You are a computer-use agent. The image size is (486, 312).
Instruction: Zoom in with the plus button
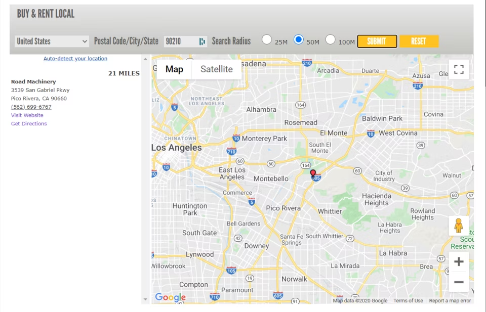(x=459, y=262)
